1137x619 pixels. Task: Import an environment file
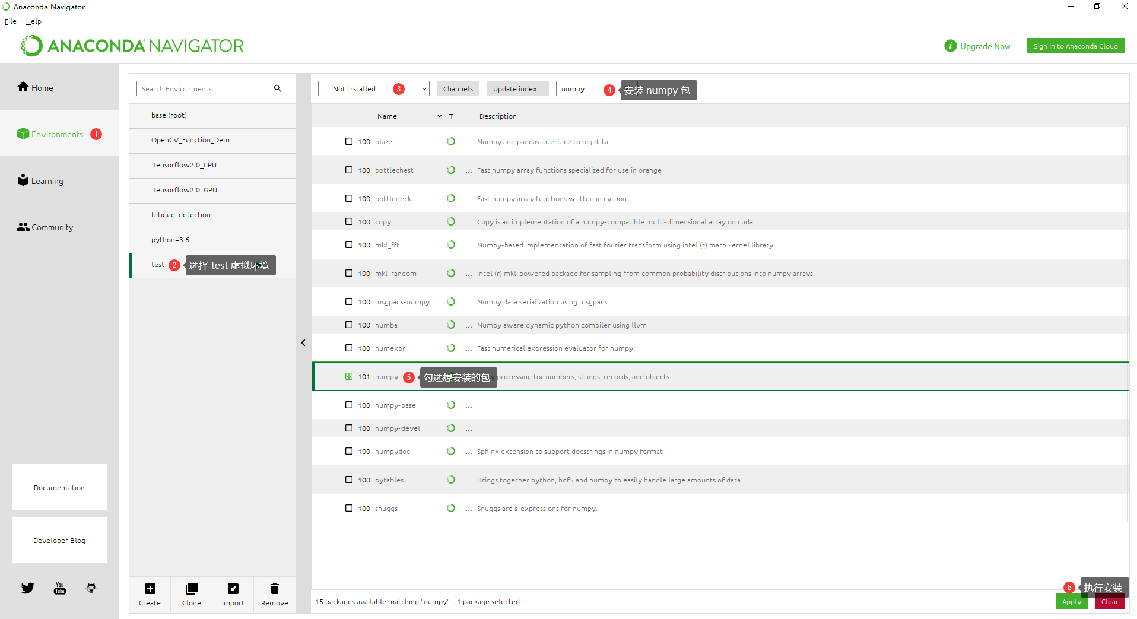pyautogui.click(x=233, y=594)
